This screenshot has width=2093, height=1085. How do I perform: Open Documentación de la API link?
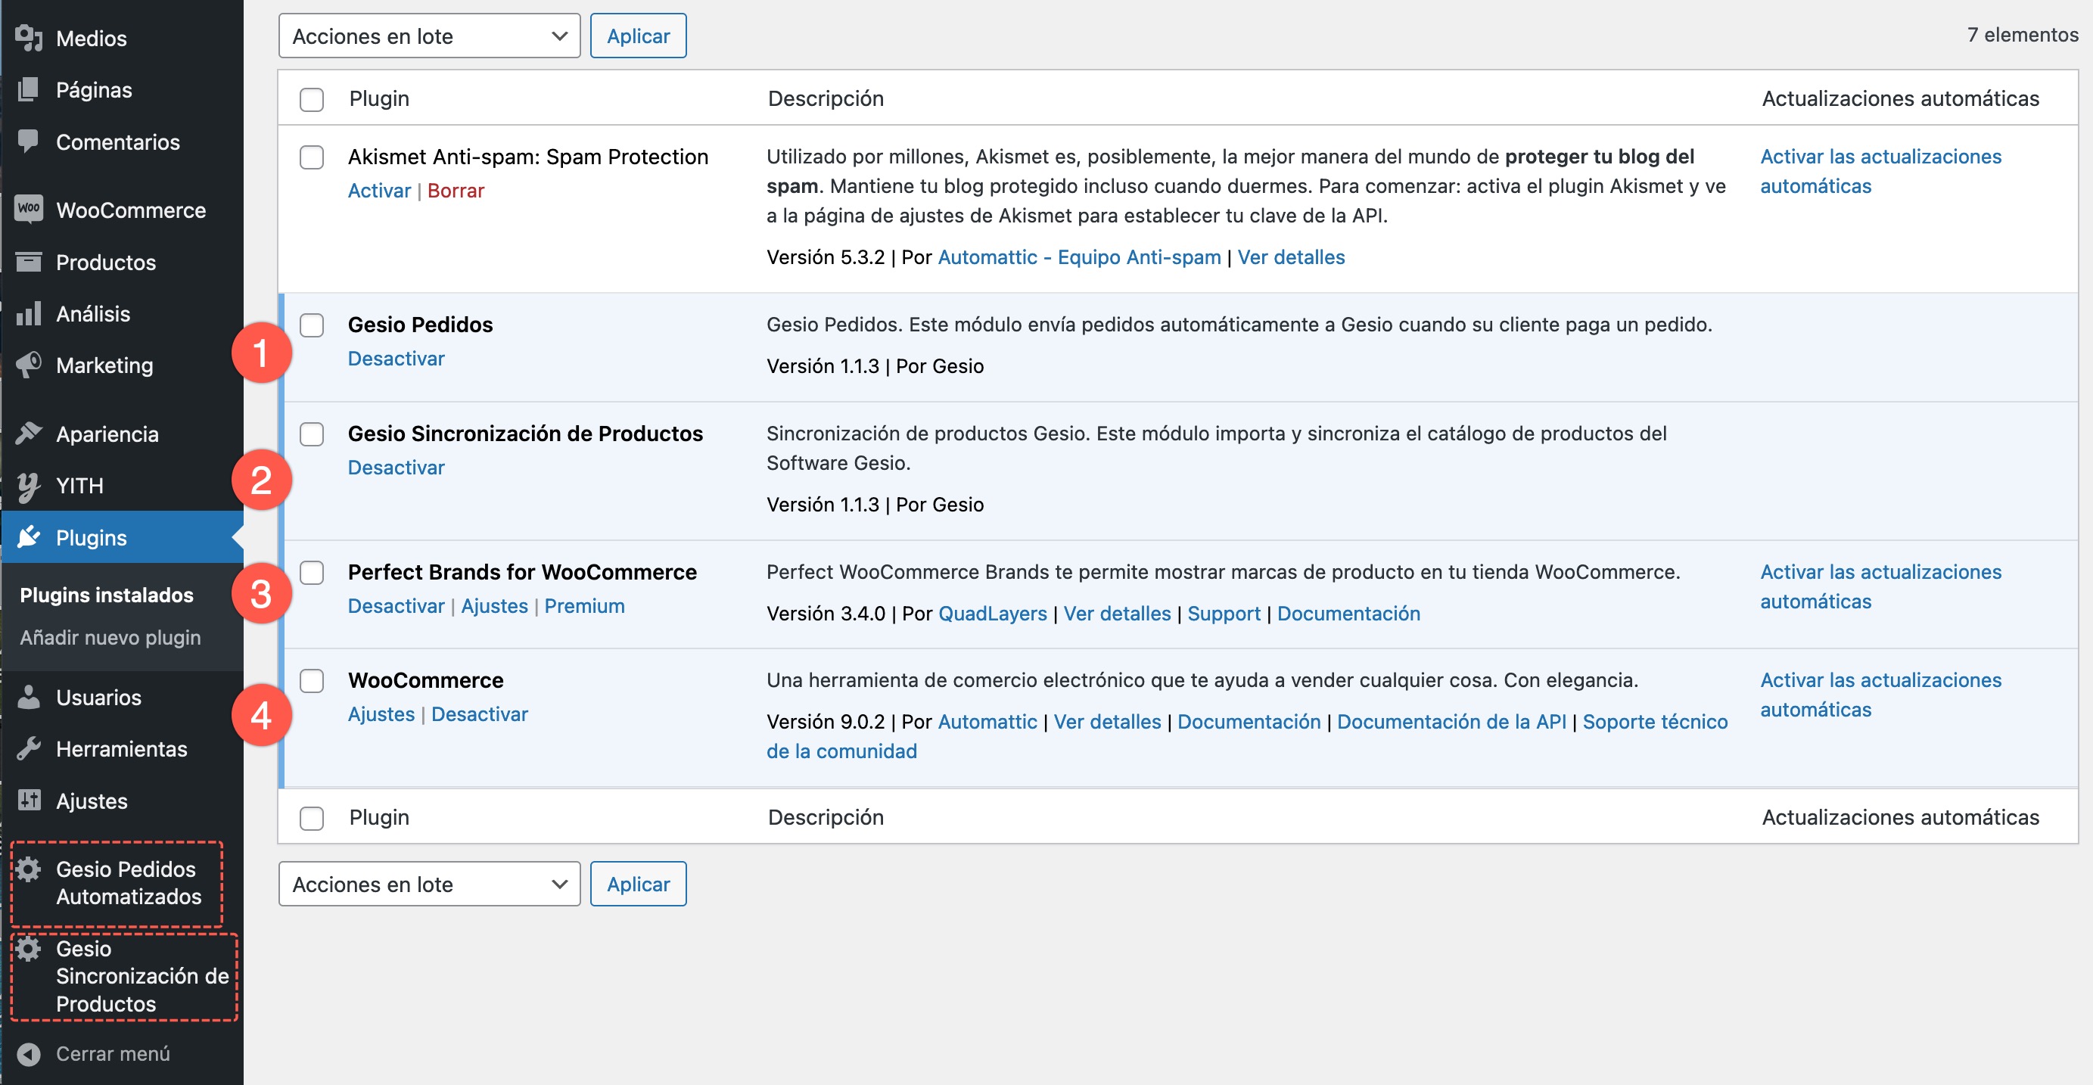1451,721
